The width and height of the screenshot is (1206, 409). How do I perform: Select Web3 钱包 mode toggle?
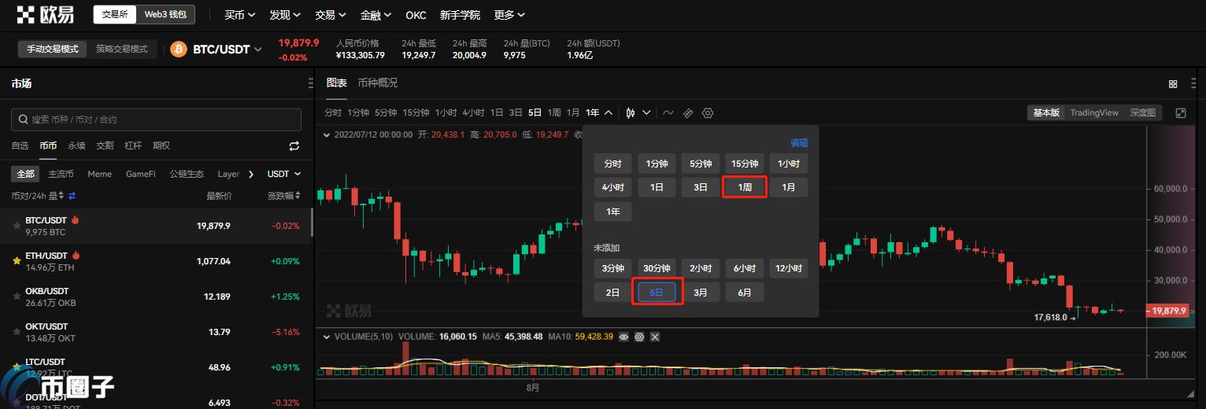click(x=165, y=14)
